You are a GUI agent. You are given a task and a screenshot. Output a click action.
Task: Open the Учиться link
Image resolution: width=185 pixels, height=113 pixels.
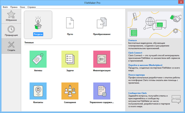(x=132, y=40)
